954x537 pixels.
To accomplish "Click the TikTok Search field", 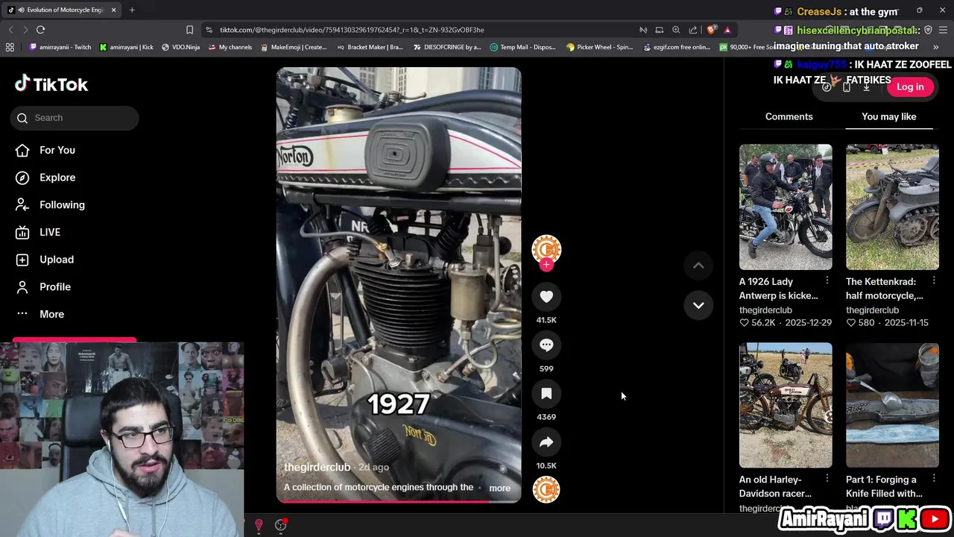I will click(x=75, y=118).
